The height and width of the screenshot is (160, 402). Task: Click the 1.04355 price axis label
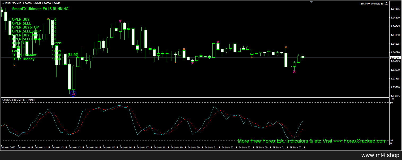395,9
